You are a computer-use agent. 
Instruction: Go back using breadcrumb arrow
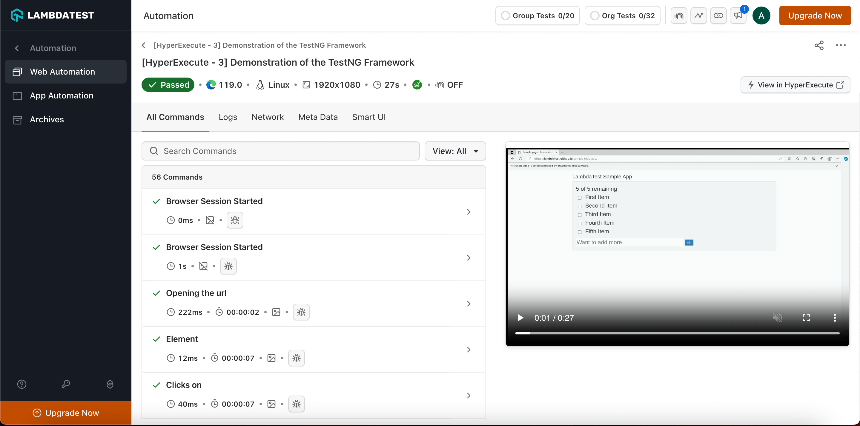[x=144, y=45]
